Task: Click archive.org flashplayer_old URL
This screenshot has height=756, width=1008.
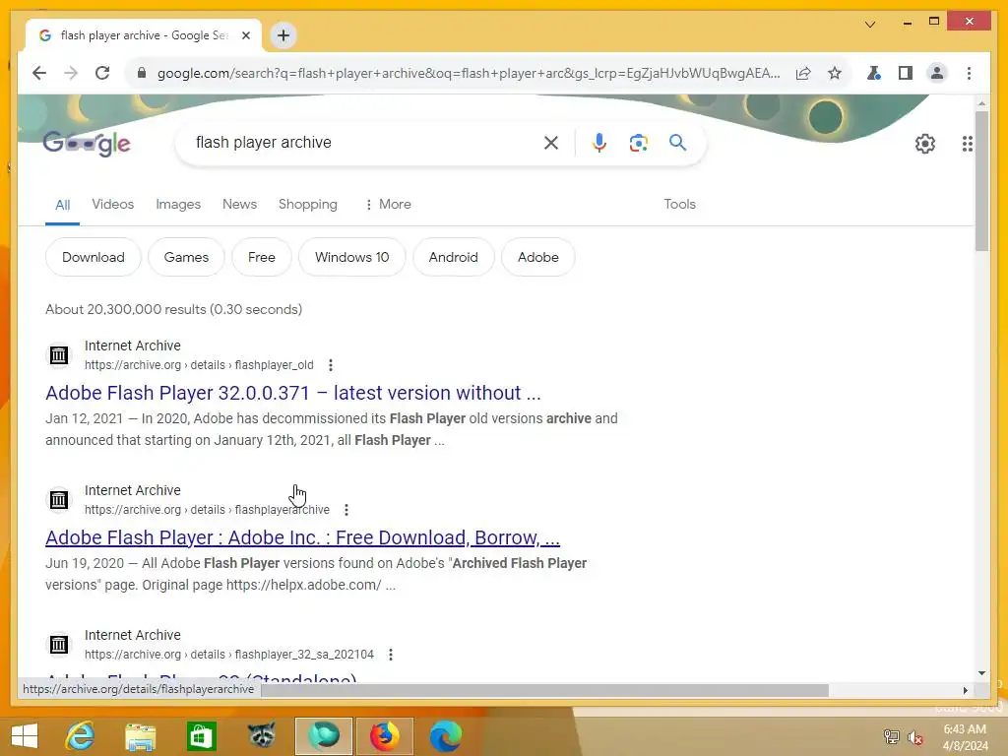Action: (x=199, y=365)
